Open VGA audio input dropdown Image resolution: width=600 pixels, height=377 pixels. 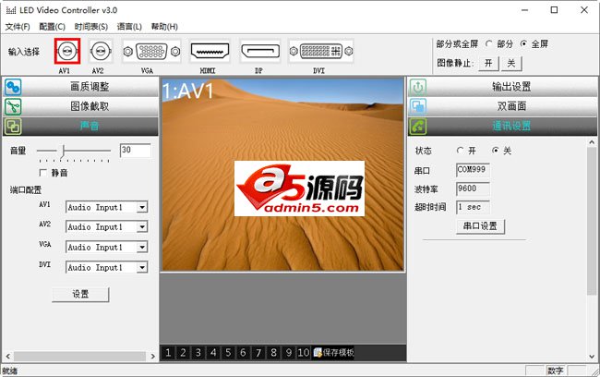(142, 247)
